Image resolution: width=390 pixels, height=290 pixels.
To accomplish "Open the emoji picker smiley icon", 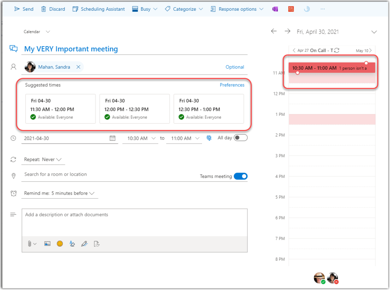I will [60, 244].
